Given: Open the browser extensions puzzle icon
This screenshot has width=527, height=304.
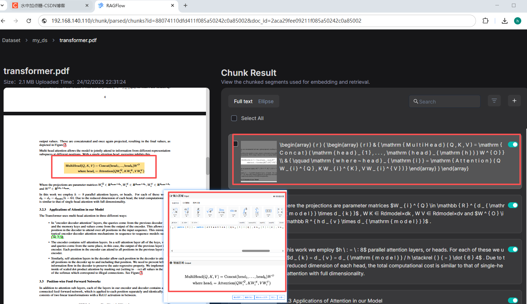Looking at the screenshot, I should 486,21.
